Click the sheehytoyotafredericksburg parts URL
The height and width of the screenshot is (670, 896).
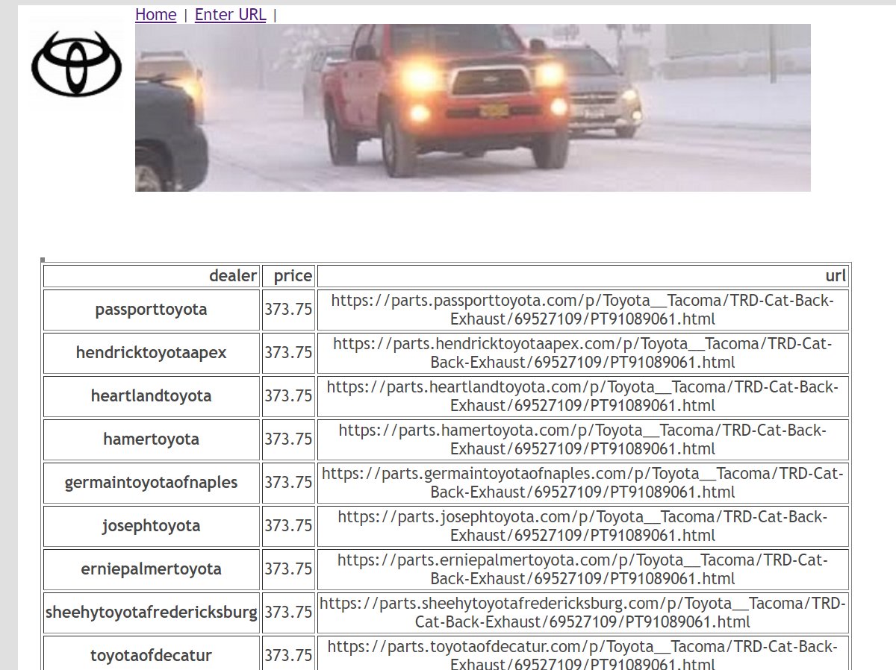point(583,613)
